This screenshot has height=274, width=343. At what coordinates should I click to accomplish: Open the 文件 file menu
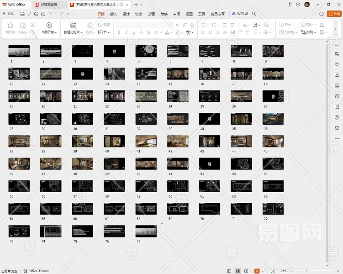pyautogui.click(x=8, y=14)
